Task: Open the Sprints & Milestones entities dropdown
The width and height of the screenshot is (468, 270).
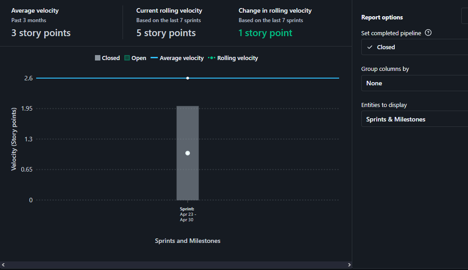Action: tap(415, 119)
